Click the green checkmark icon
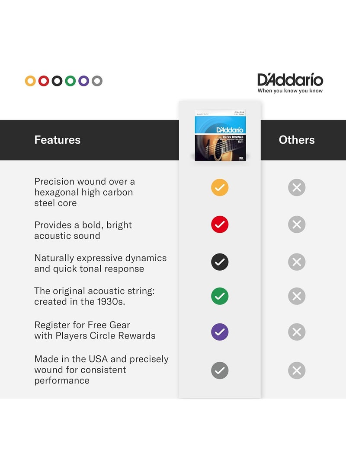 (220, 296)
